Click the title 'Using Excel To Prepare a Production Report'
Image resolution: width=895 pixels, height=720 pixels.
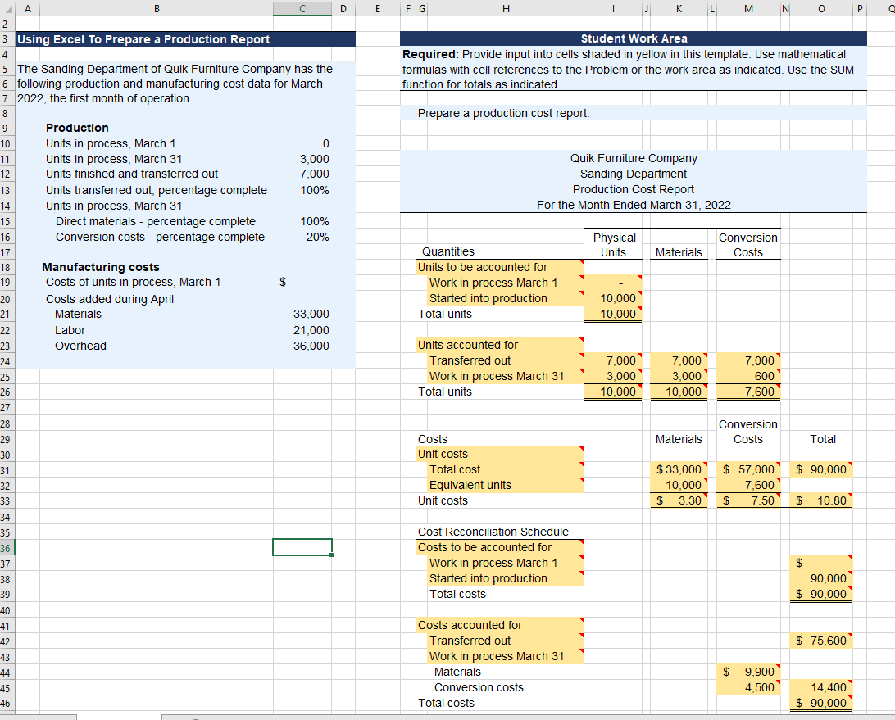[143, 39]
